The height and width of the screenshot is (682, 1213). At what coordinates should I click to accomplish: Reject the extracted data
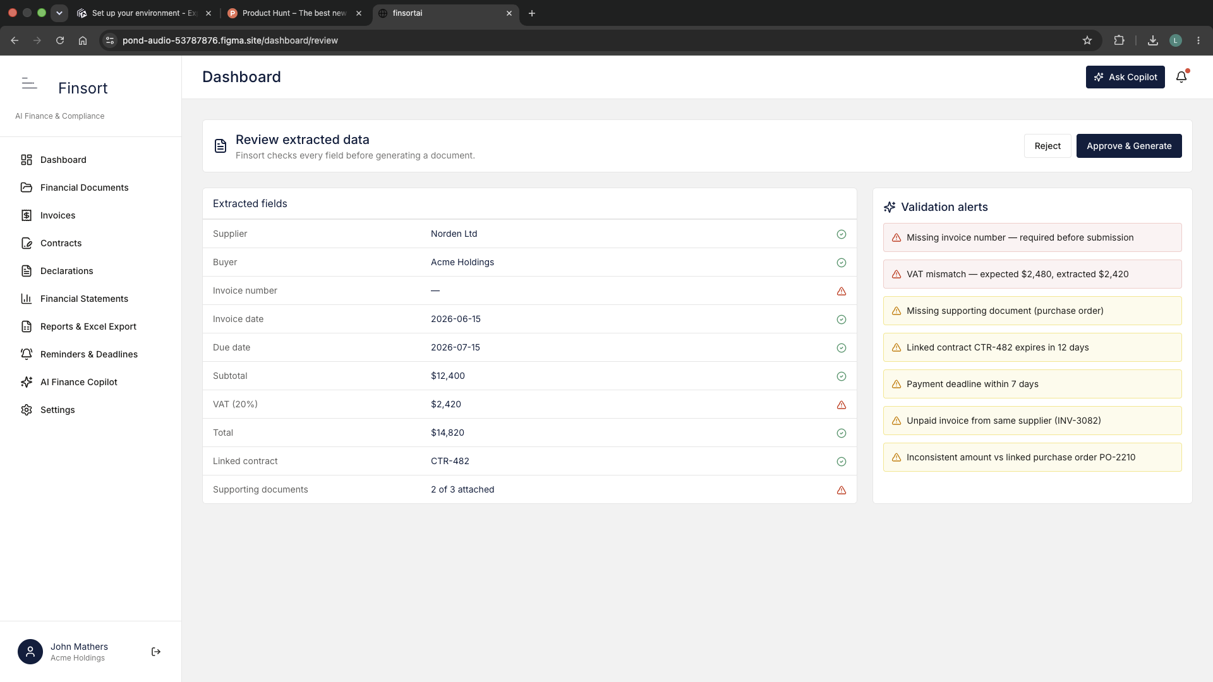click(1047, 146)
